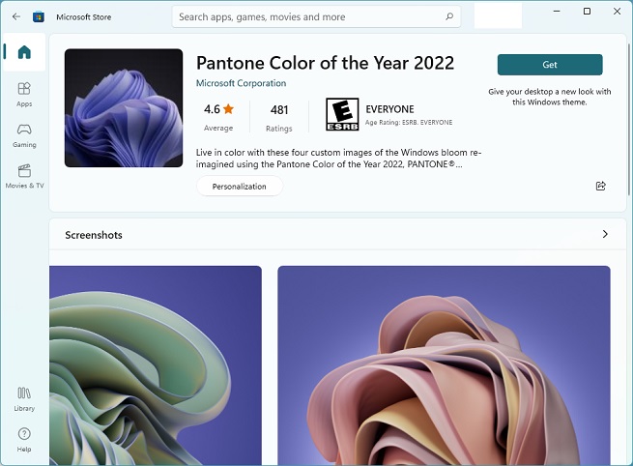Open the pink bloom screenshot
633x466 pixels.
click(444, 365)
